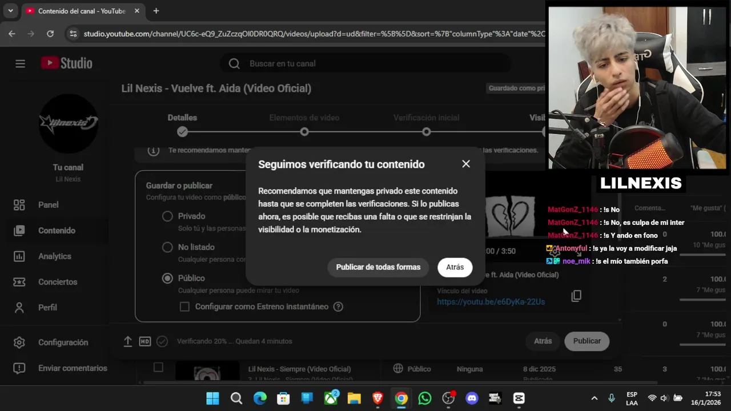
Task: Click the YouTube Studio logo
Action: coord(66,63)
